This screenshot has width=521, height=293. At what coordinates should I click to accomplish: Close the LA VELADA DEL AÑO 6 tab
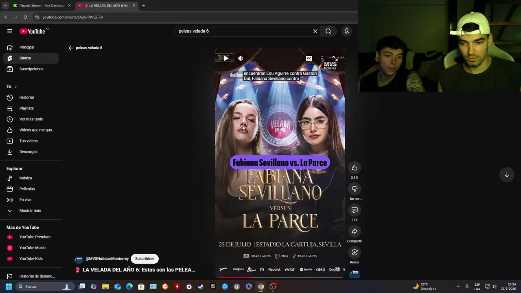pos(134,6)
